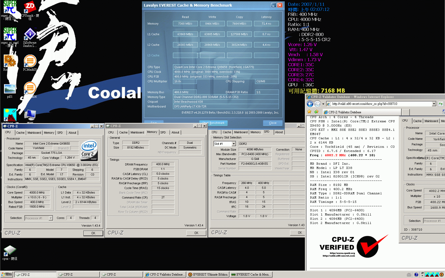Click the Rated FSB 1600.0 MHz value

pyautogui.click(x=37, y=207)
